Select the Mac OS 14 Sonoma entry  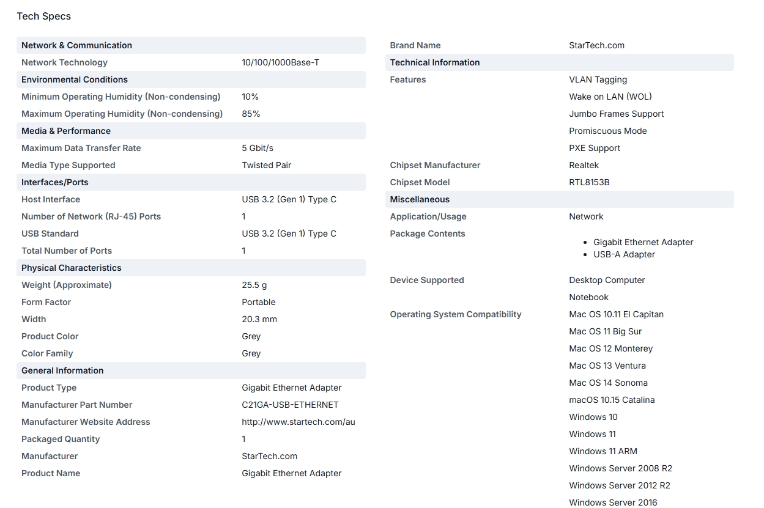click(x=608, y=383)
